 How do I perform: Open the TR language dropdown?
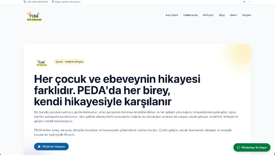tap(246, 2)
